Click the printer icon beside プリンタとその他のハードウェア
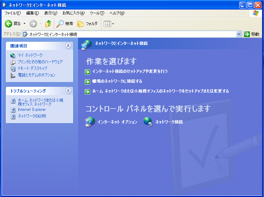The image size is (264, 197). 13,62
